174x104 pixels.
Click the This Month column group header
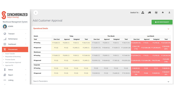pos(111,36)
